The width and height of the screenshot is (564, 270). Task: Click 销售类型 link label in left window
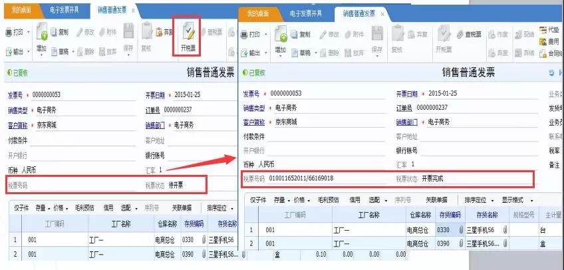(x=17, y=110)
